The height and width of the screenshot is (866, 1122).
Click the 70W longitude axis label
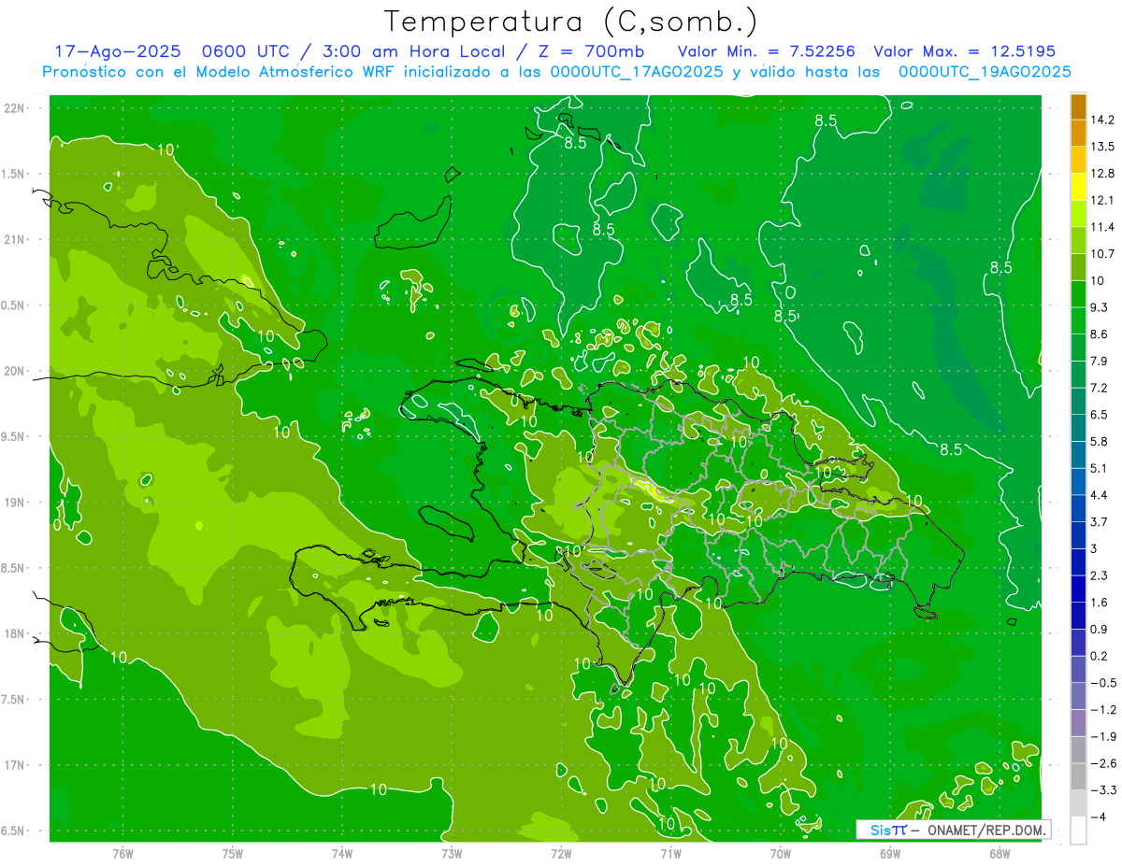pos(781,854)
